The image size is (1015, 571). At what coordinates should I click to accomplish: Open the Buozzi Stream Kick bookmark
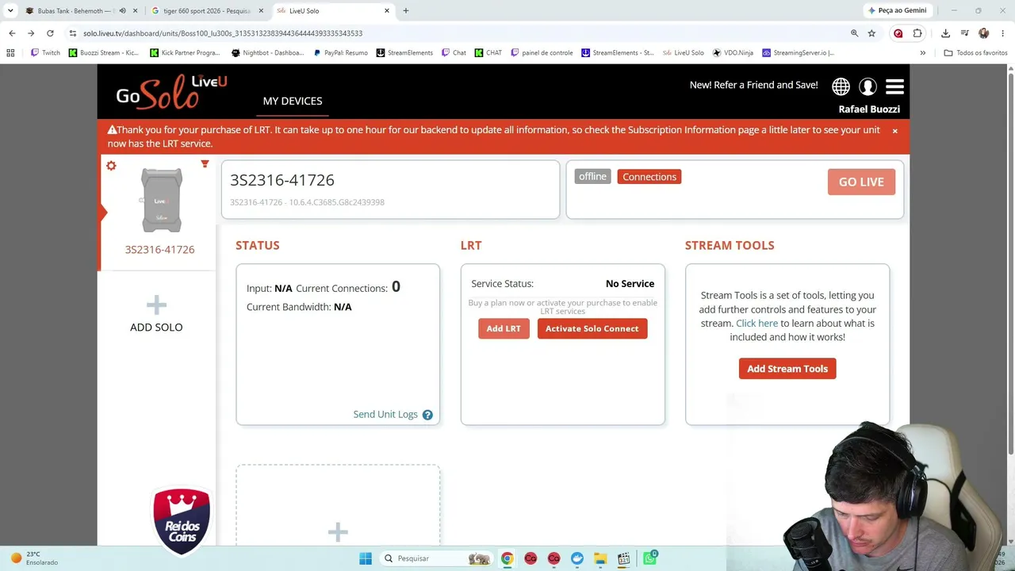point(104,53)
